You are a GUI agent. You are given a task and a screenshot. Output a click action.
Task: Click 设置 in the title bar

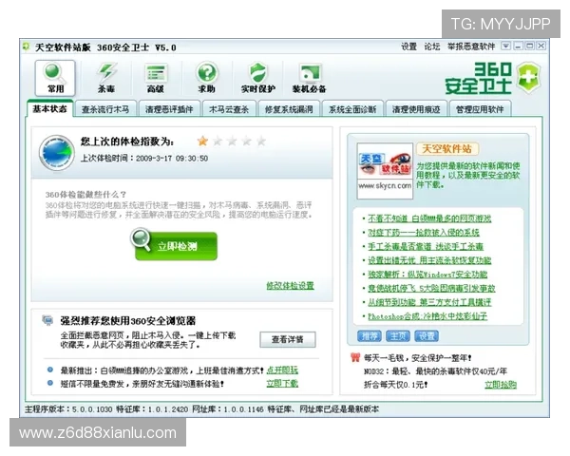(x=408, y=47)
